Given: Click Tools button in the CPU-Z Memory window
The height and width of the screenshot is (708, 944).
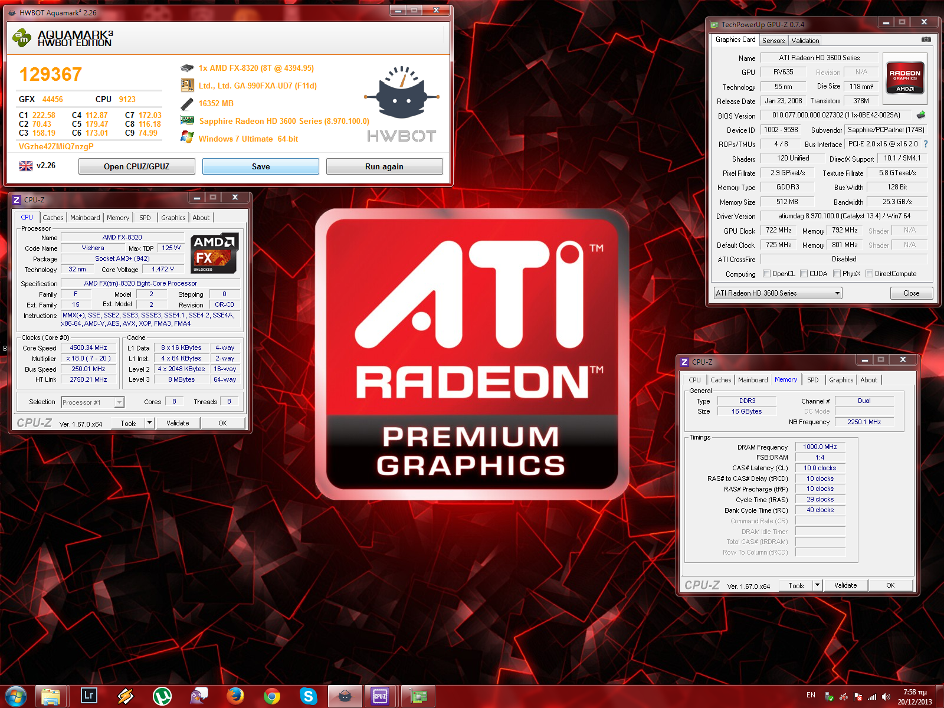Looking at the screenshot, I should pyautogui.click(x=796, y=585).
